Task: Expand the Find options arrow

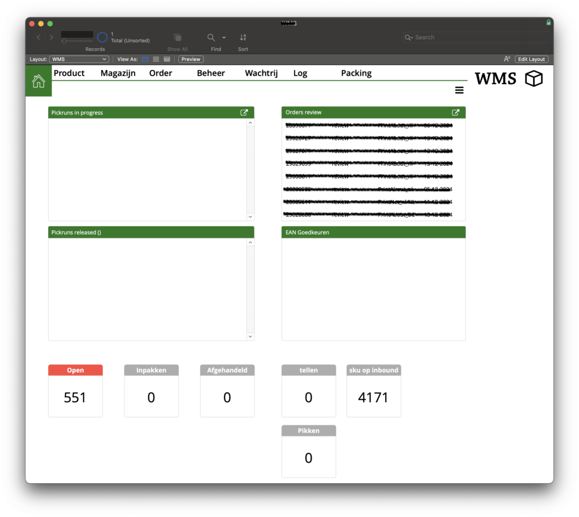Action: pos(224,38)
